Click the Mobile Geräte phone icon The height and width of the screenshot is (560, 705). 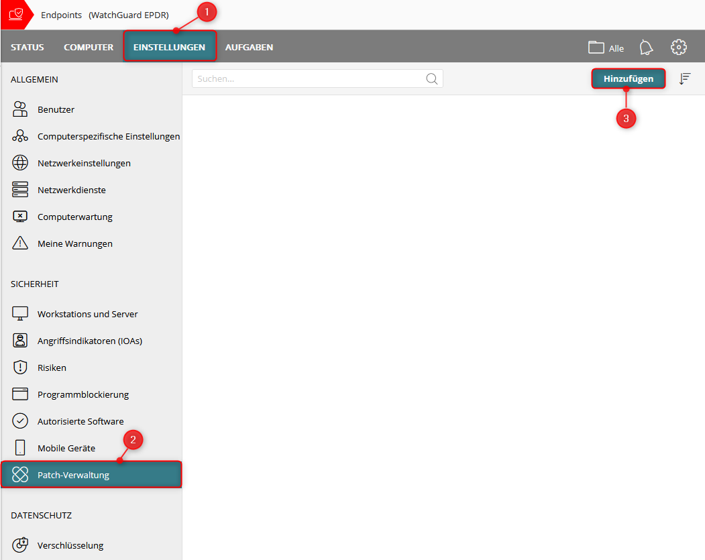(20, 448)
